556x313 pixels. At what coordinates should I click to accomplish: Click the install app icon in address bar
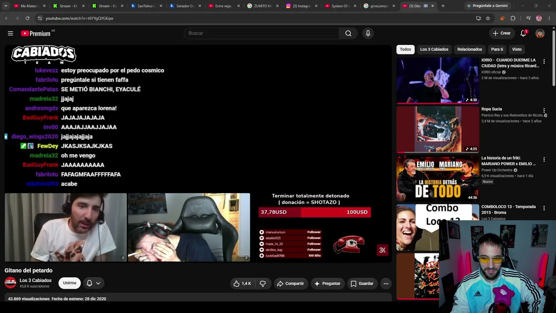click(478, 18)
